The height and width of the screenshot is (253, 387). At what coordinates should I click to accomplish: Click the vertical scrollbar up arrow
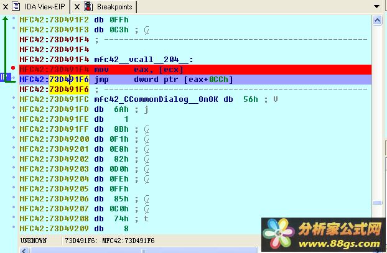pyautogui.click(x=377, y=21)
